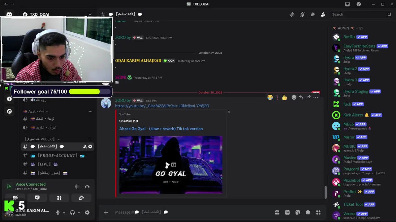This screenshot has height=222, width=396.
Task: Open Add Reaction smiley on message
Action: pos(294,97)
